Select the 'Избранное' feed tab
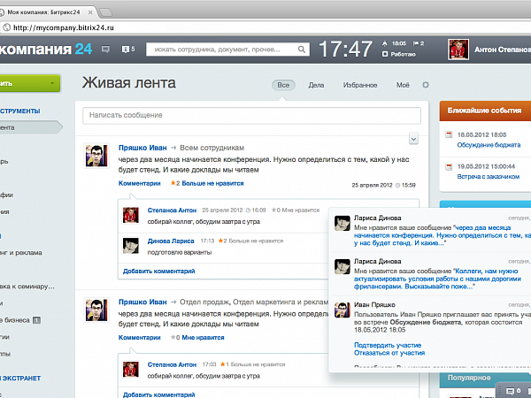The image size is (531, 398). 358,85
